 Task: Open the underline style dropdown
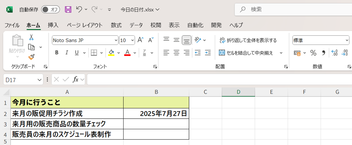point(84,53)
